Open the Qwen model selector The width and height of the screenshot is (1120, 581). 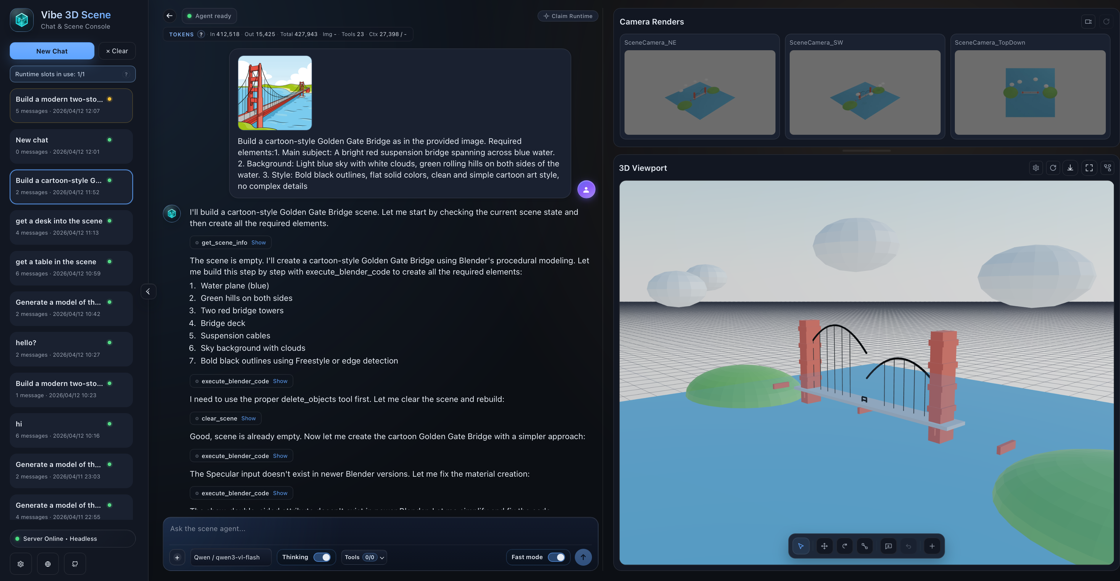coord(231,557)
